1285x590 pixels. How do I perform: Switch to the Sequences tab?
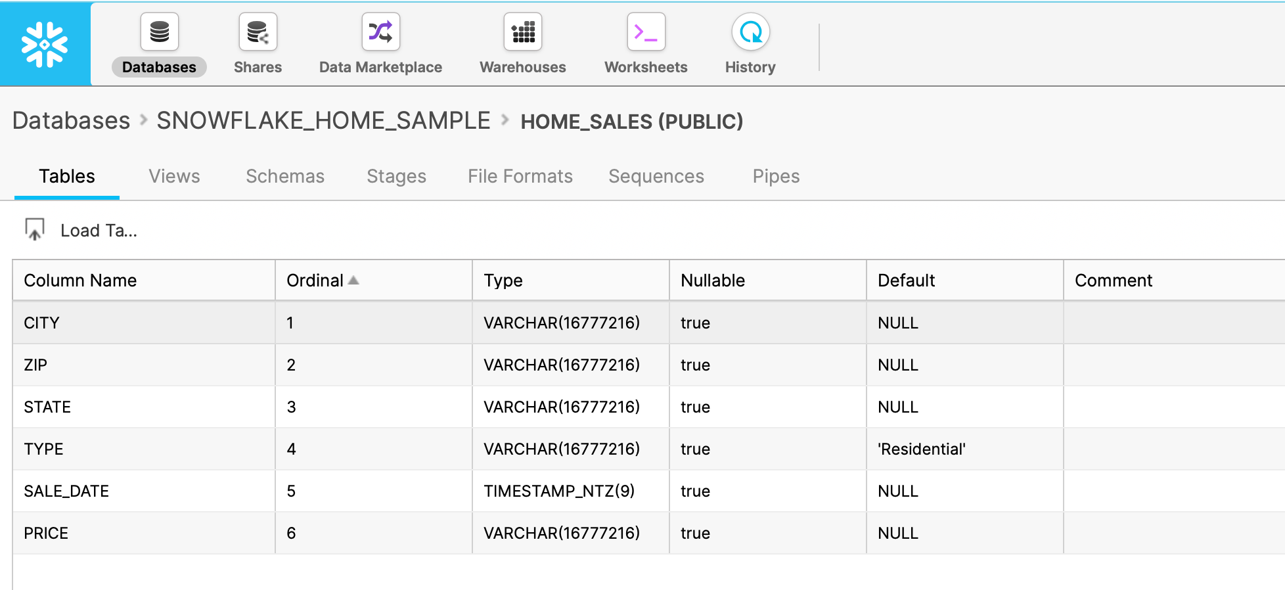click(x=656, y=176)
